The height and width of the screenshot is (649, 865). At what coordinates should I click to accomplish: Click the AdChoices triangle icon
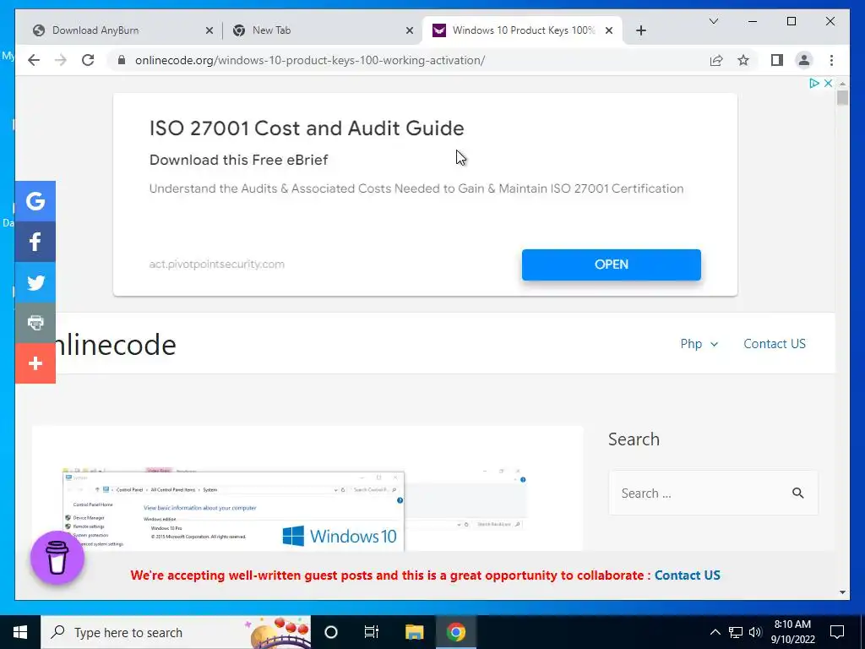tap(814, 84)
